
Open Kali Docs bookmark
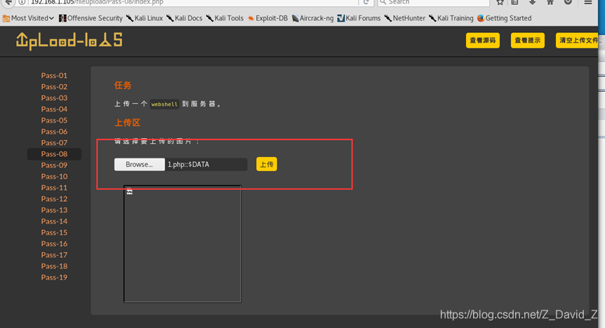(185, 18)
